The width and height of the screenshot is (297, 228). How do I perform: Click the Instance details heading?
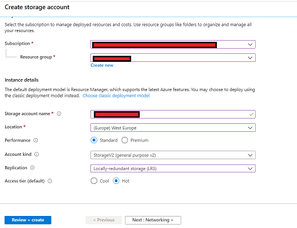(x=22, y=80)
